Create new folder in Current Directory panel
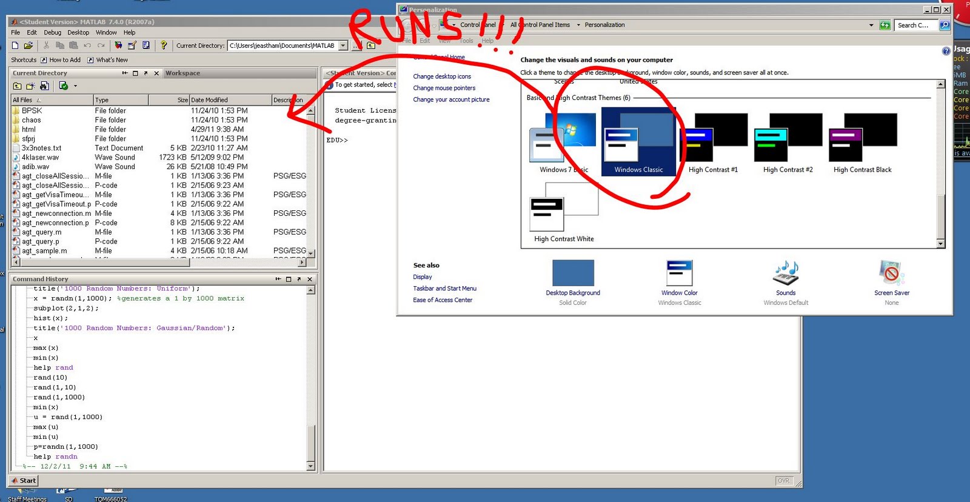 pos(30,86)
